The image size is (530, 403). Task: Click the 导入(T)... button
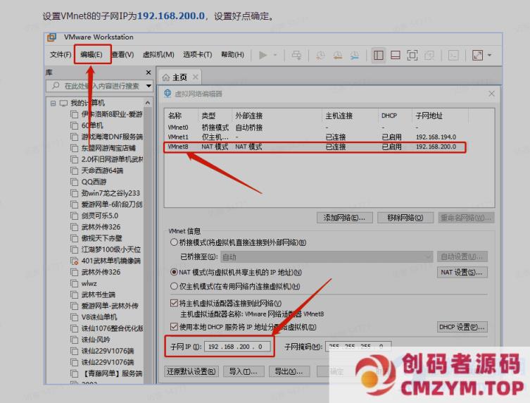point(244,371)
